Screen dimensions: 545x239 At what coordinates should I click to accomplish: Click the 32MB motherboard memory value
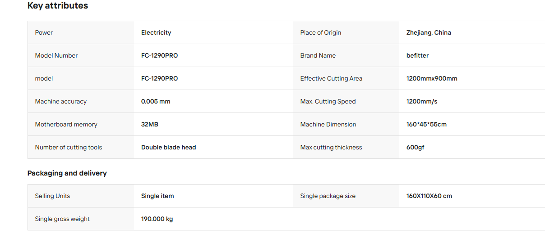(150, 124)
